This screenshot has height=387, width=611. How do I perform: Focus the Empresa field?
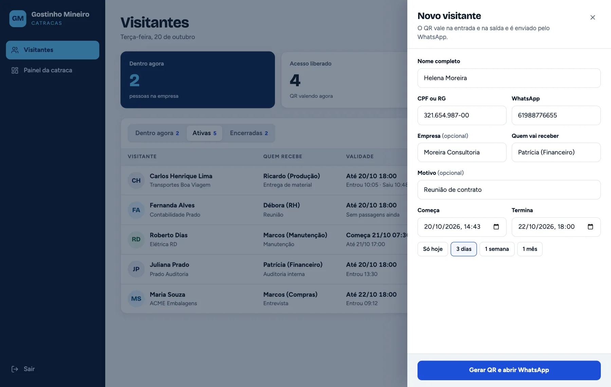coord(462,152)
